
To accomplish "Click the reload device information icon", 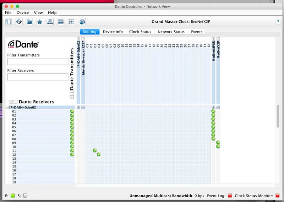I will (19, 22).
